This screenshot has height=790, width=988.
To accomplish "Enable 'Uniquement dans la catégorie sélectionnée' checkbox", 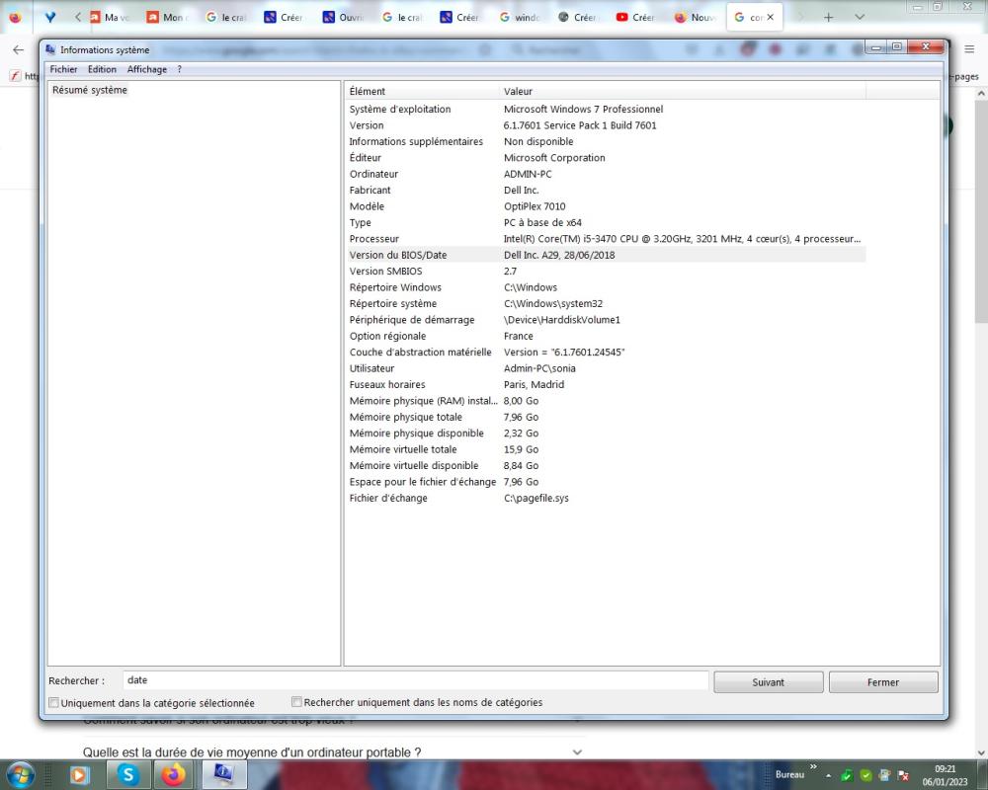I will [54, 703].
